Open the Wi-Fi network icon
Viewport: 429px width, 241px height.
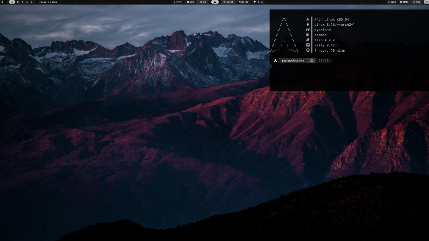254,2
